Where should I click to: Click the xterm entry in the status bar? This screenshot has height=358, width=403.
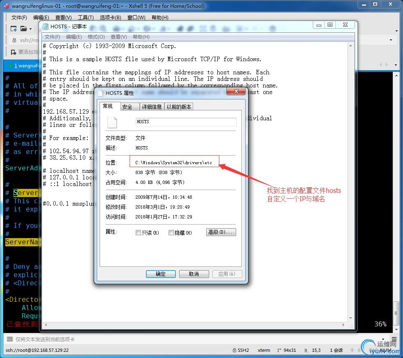[264, 350]
